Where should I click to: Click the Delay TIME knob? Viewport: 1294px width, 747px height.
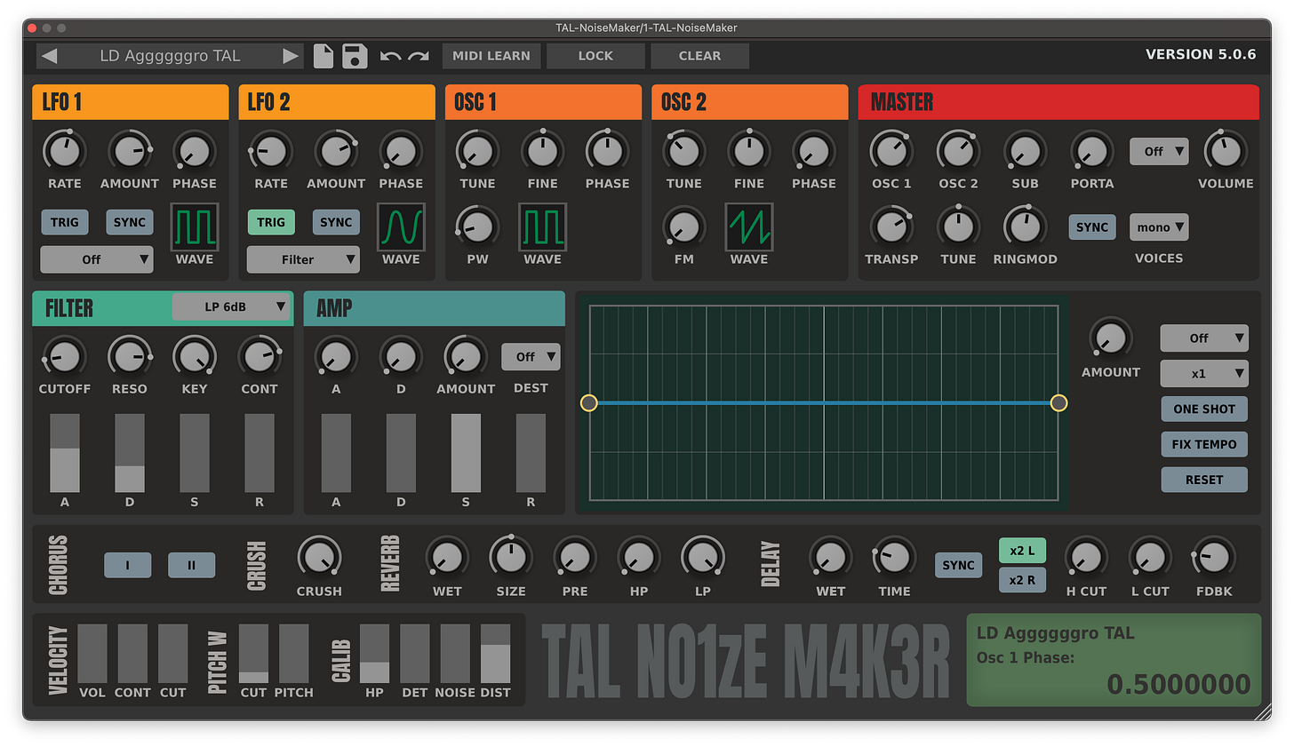pyautogui.click(x=894, y=558)
